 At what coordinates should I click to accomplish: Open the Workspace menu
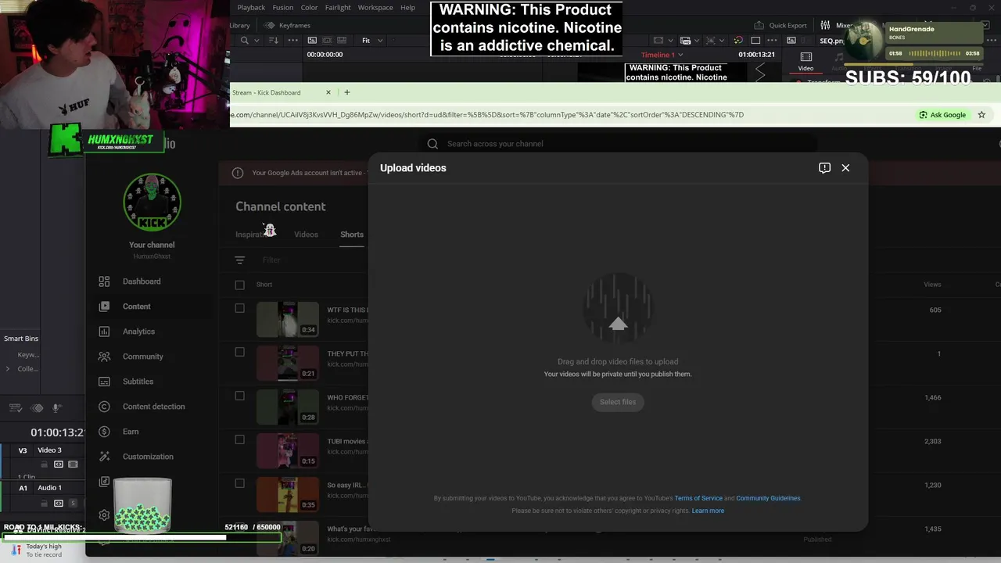point(375,8)
